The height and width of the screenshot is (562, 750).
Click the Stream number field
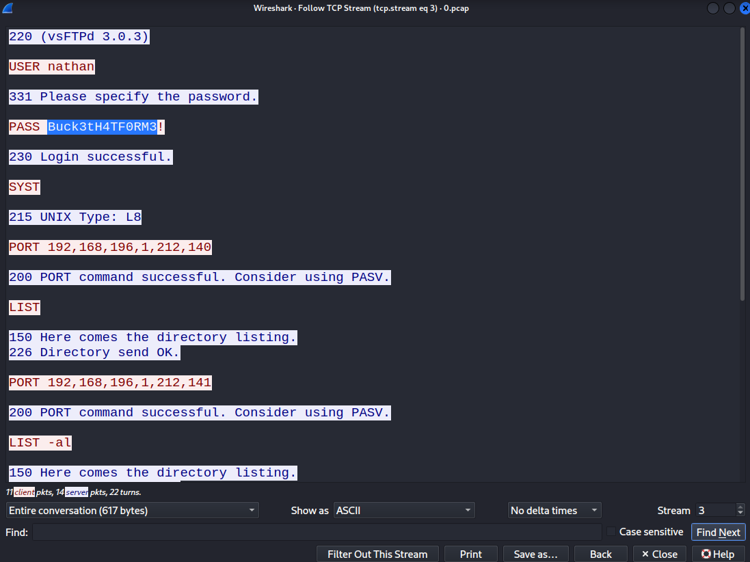click(x=716, y=510)
